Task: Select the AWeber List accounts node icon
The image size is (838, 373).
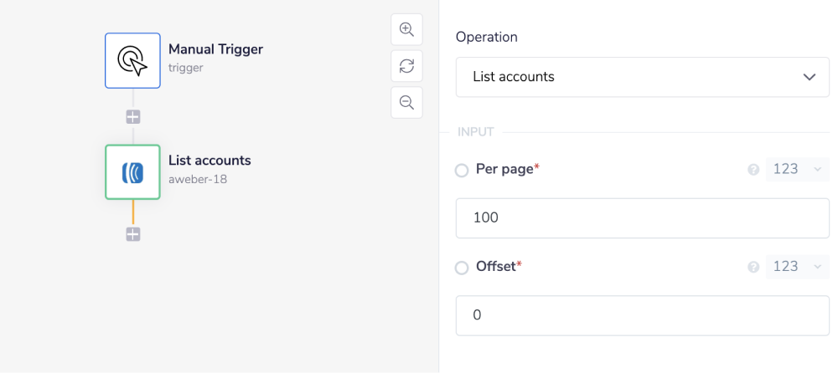Action: click(132, 172)
